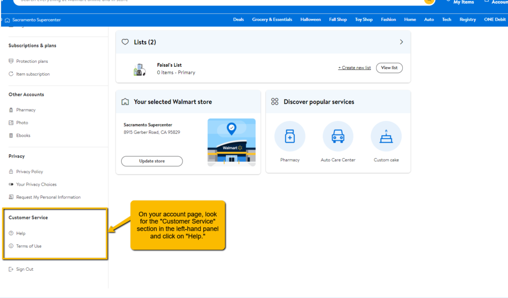Click the Photo sidebar icon
Screen dimensions: 508x298
(x=11, y=123)
